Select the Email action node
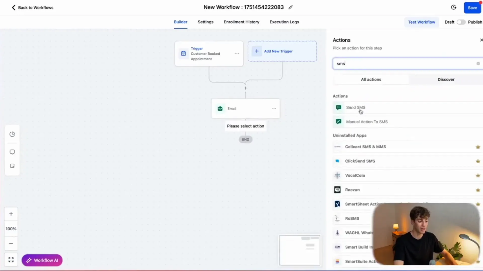This screenshot has height=271, width=483. [246, 108]
